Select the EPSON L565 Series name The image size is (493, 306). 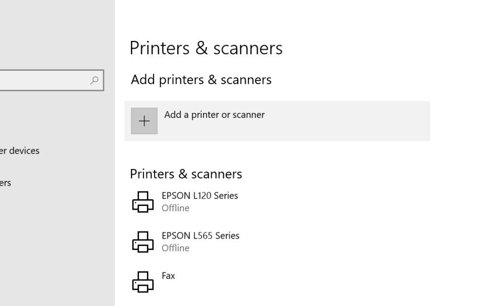pos(200,236)
